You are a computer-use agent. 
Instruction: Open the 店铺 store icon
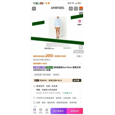[x=34, y=111]
